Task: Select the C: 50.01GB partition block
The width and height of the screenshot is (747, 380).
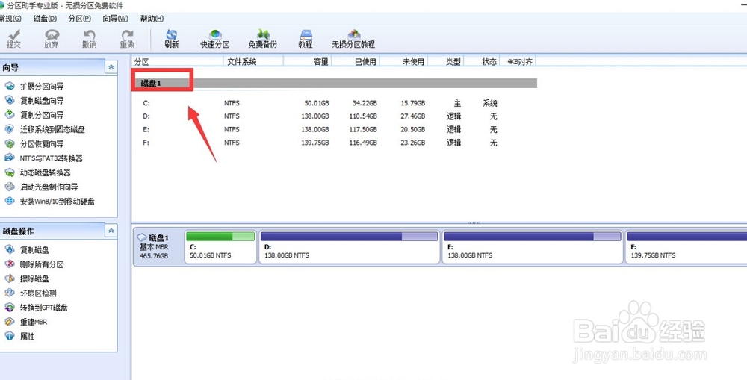Action: (220, 246)
